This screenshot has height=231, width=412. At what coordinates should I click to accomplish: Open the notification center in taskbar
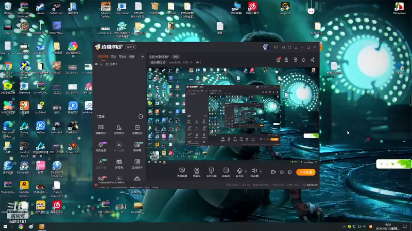tap(405, 227)
